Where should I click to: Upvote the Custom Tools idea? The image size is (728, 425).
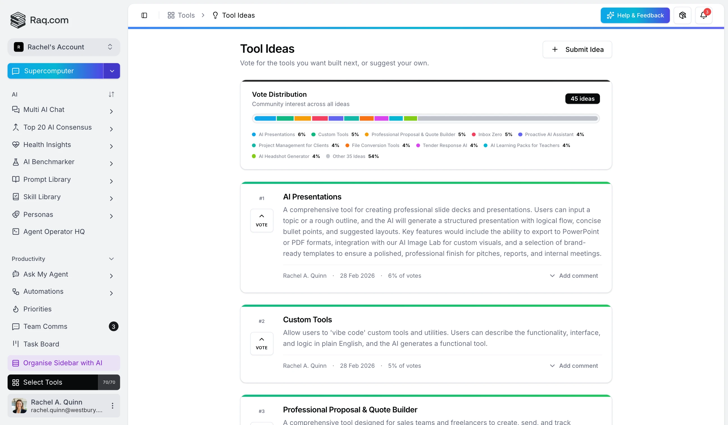[261, 343]
